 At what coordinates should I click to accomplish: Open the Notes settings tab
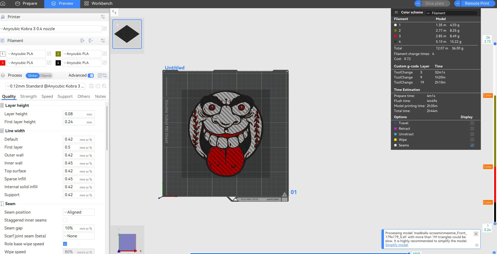tap(100, 96)
